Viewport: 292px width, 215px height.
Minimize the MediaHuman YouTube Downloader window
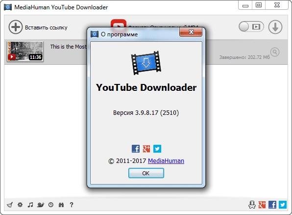pos(245,5)
